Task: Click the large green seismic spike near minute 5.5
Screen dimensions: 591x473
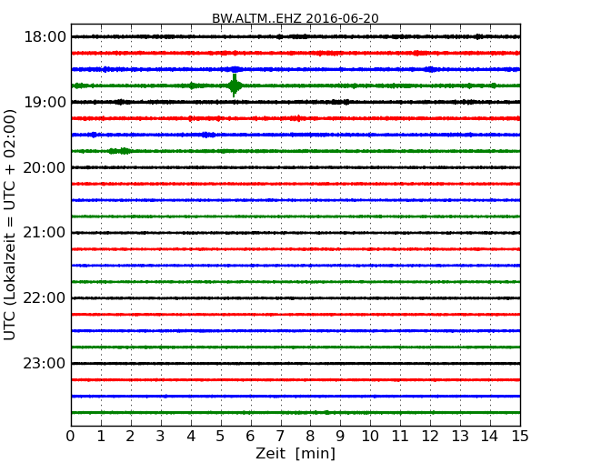Action: point(235,86)
